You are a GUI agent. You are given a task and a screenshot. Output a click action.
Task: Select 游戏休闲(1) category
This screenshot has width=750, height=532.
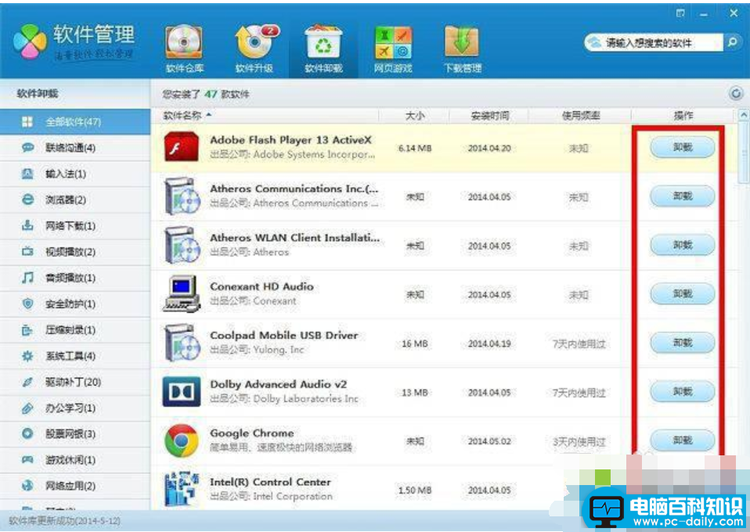click(x=75, y=460)
